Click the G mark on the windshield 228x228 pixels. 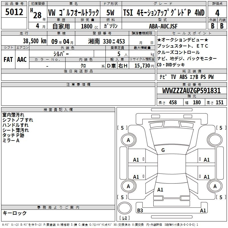(x=163, y=150)
